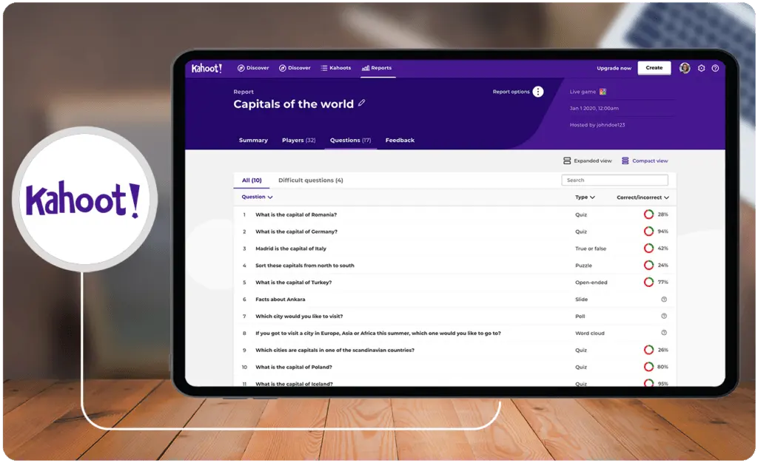This screenshot has width=758, height=463.
Task: Click the Upgrade now link
Action: [x=614, y=68]
